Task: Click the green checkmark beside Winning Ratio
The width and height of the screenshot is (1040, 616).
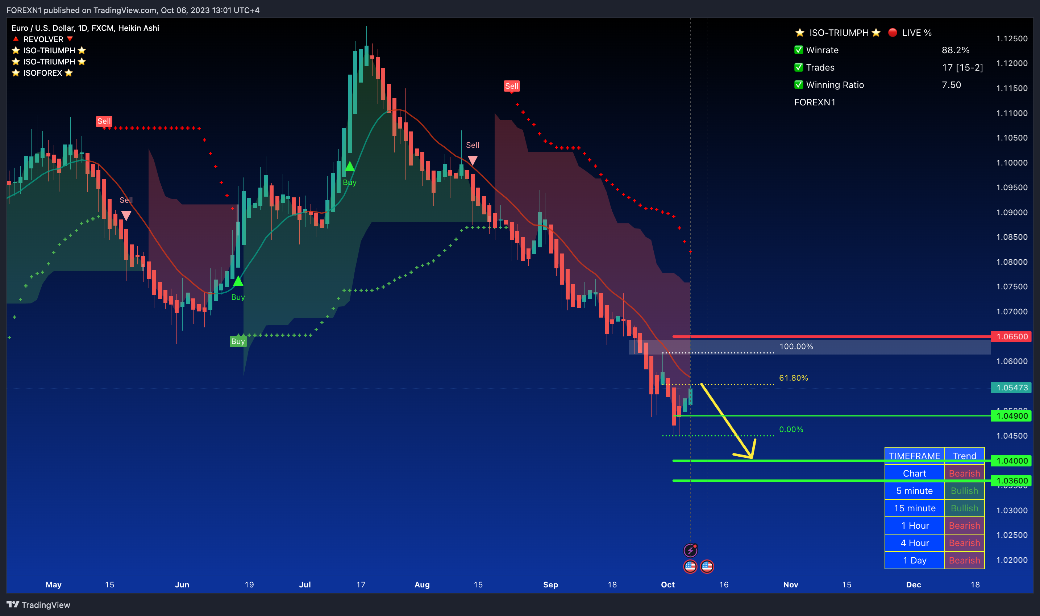Action: (799, 85)
